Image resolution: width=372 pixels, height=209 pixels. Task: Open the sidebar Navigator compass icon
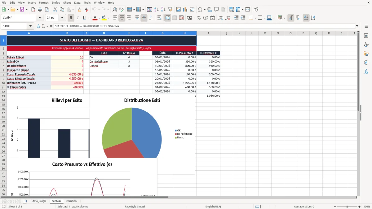tap(366, 63)
